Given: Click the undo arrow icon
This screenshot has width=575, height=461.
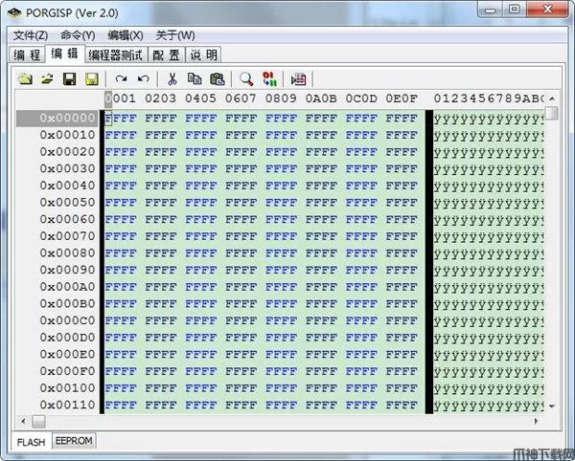Looking at the screenshot, I should coord(144,78).
